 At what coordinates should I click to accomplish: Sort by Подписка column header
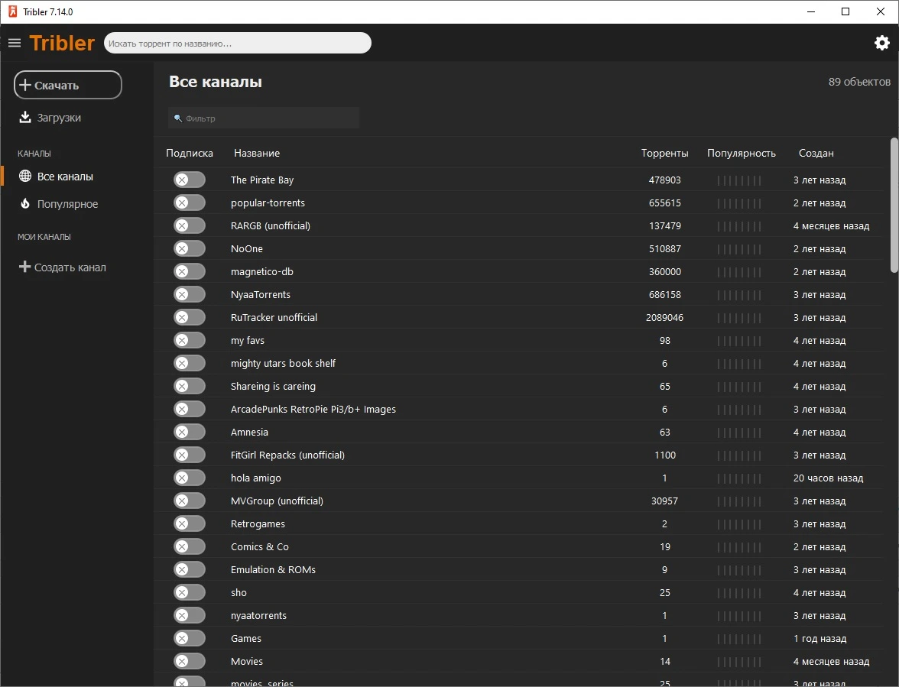(190, 153)
